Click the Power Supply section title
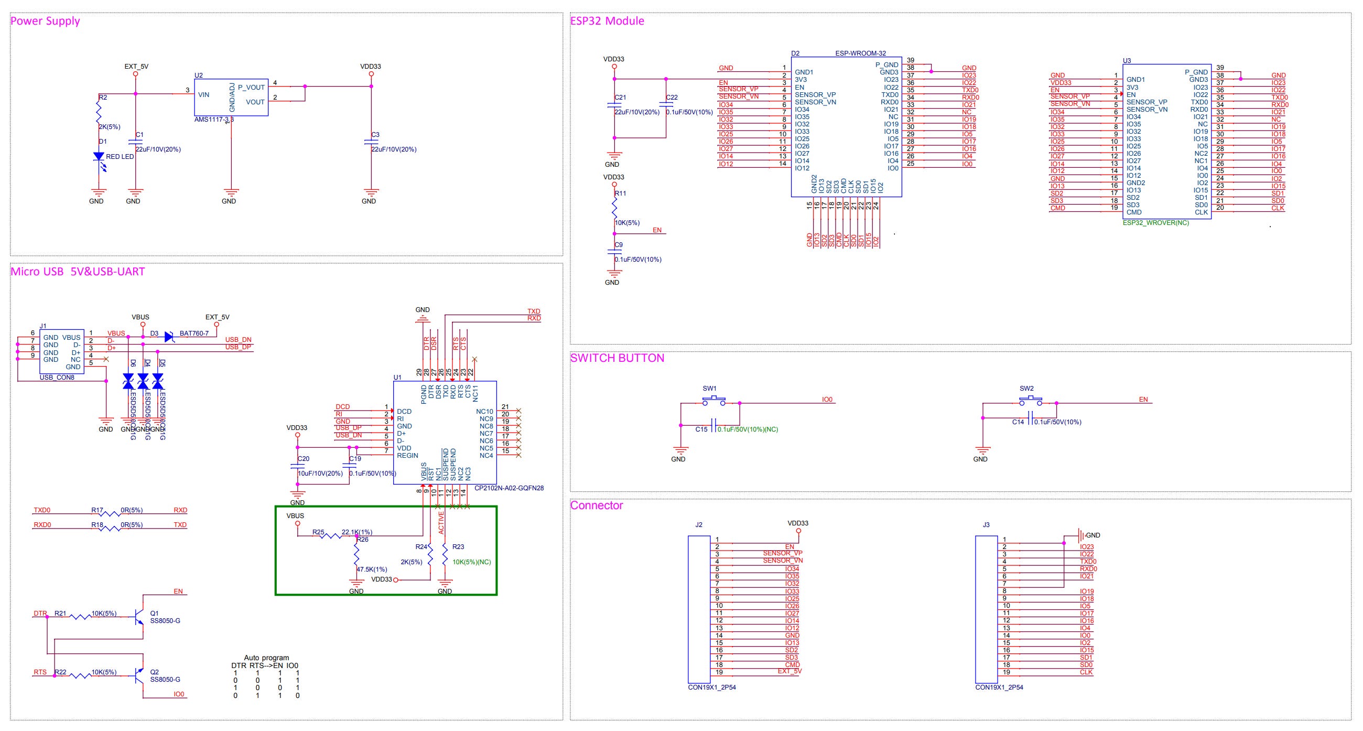The image size is (1363, 731). 45,21
